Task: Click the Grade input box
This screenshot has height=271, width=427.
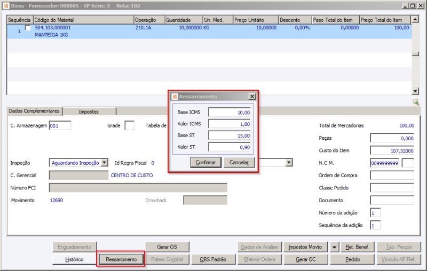Action: coord(129,126)
